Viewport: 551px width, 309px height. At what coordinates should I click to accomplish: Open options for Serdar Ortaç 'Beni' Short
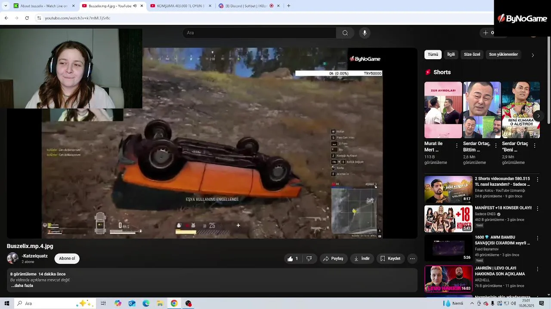[535, 146]
